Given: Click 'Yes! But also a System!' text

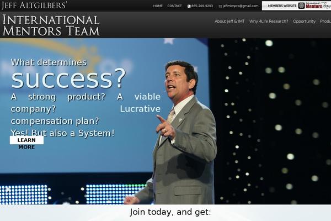Looking at the screenshot, I should [63, 133].
